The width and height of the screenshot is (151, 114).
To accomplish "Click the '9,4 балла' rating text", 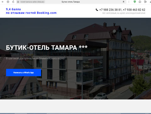I will point(13,9).
